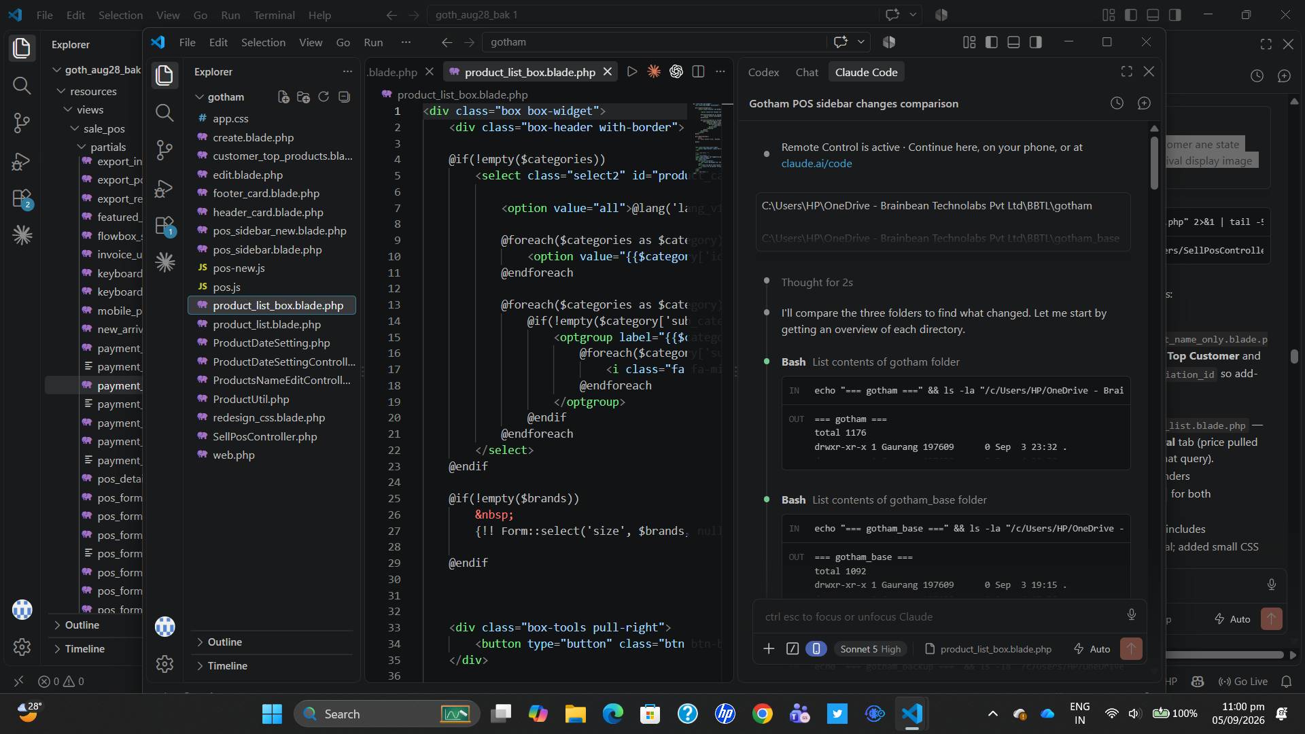Click the Claude chat panel scrollbar thumb
Image resolution: width=1305 pixels, height=734 pixels.
[x=1154, y=163]
